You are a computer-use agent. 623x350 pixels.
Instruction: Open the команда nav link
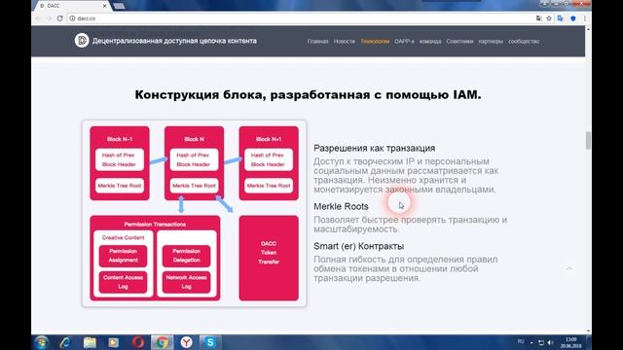coord(430,41)
